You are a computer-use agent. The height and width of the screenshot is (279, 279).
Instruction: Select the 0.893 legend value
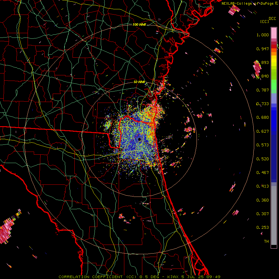(263, 62)
